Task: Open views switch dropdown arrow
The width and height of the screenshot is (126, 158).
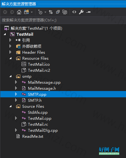Action: coord(32,12)
